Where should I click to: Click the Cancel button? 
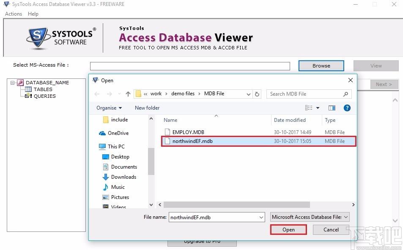pyautogui.click(x=331, y=229)
